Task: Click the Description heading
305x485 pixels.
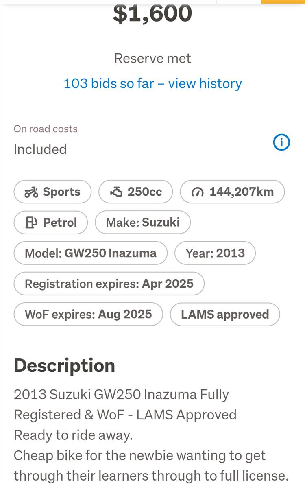Action: pos(65,366)
